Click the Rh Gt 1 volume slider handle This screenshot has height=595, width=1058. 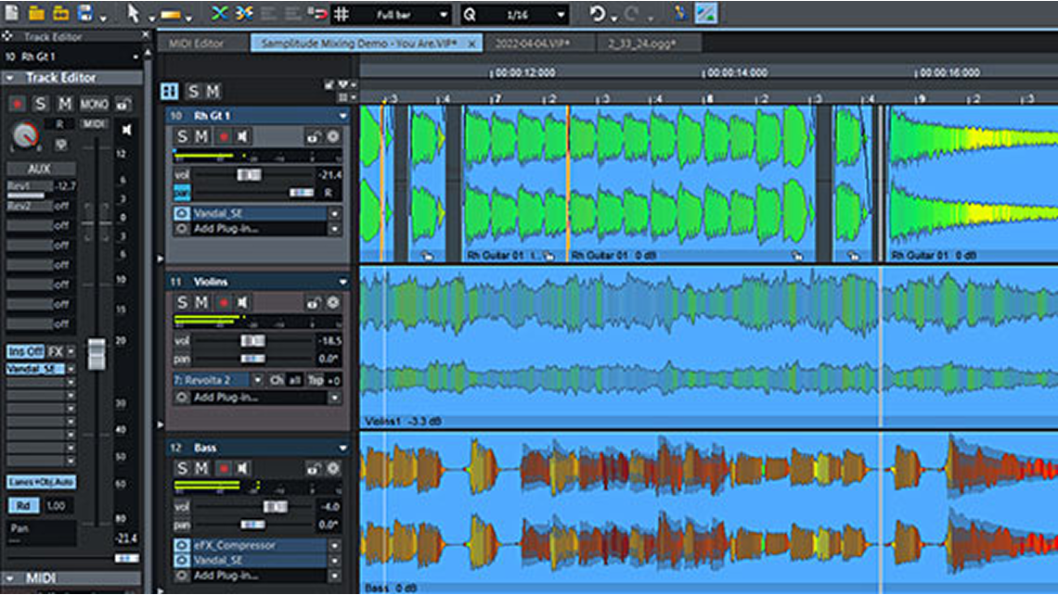tap(249, 175)
